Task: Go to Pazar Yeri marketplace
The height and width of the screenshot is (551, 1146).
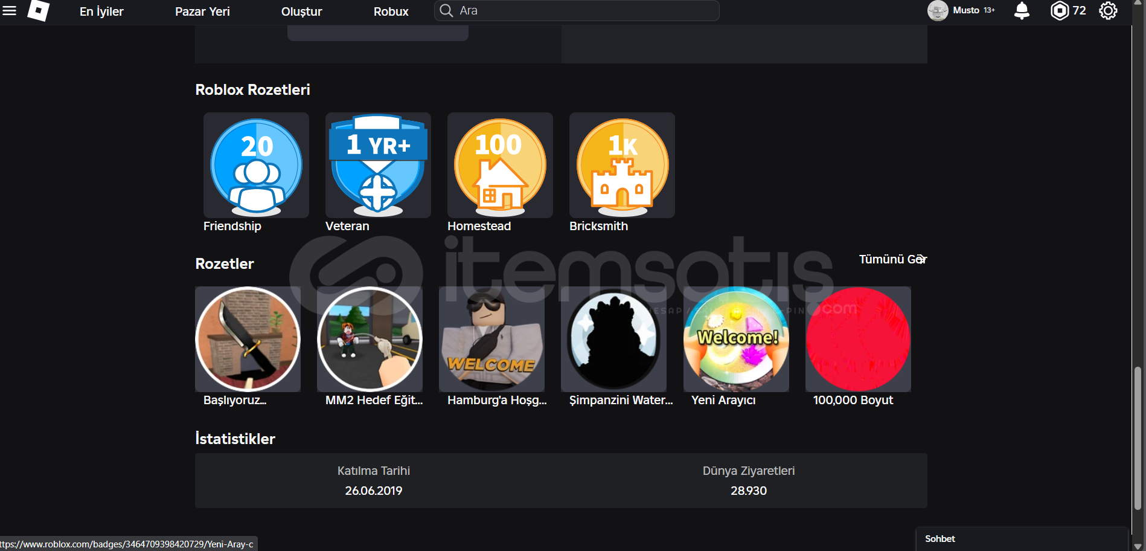Action: coord(202,11)
